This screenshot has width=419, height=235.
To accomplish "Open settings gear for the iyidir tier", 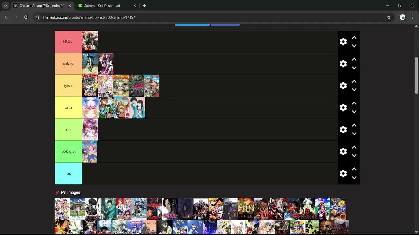I will [x=343, y=86].
